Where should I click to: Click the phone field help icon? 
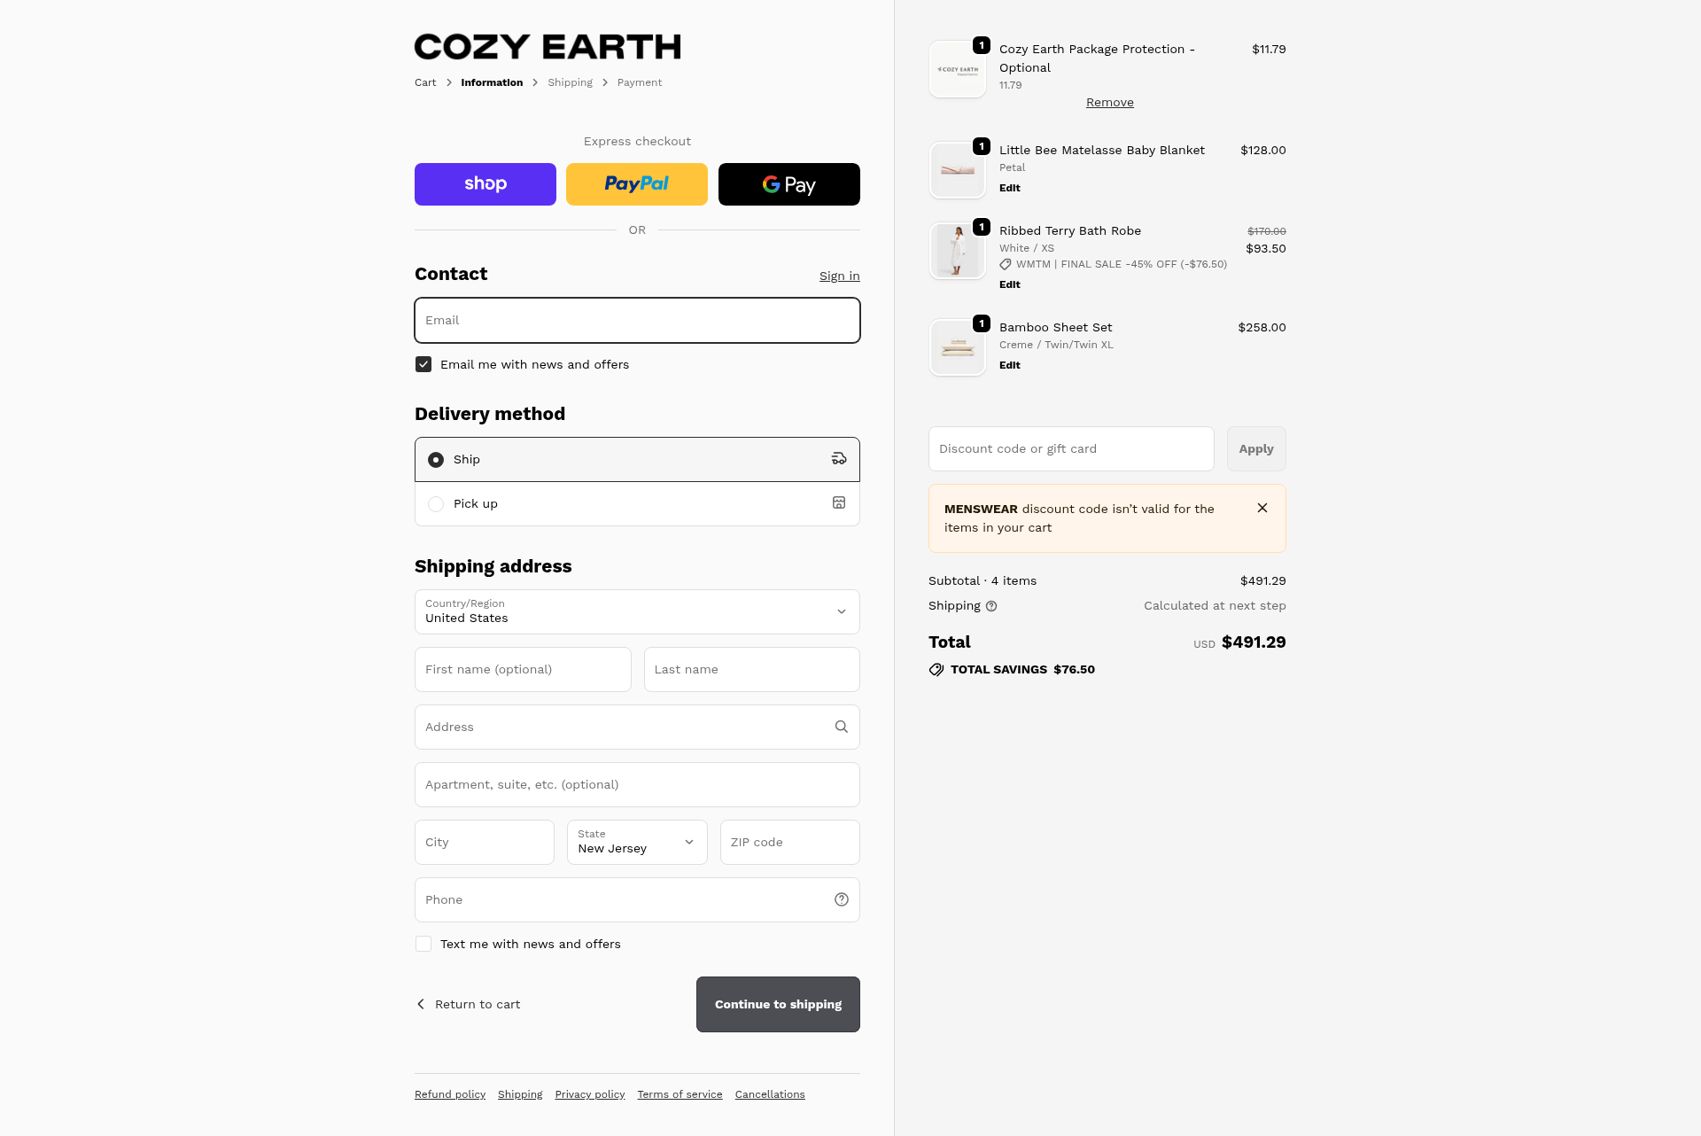841,899
